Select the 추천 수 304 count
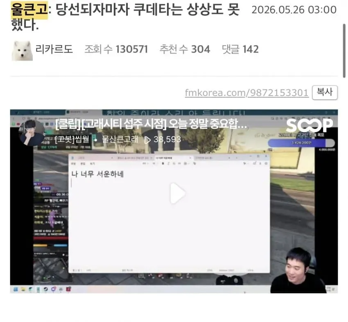The width and height of the screenshot is (348, 322). coord(185,49)
